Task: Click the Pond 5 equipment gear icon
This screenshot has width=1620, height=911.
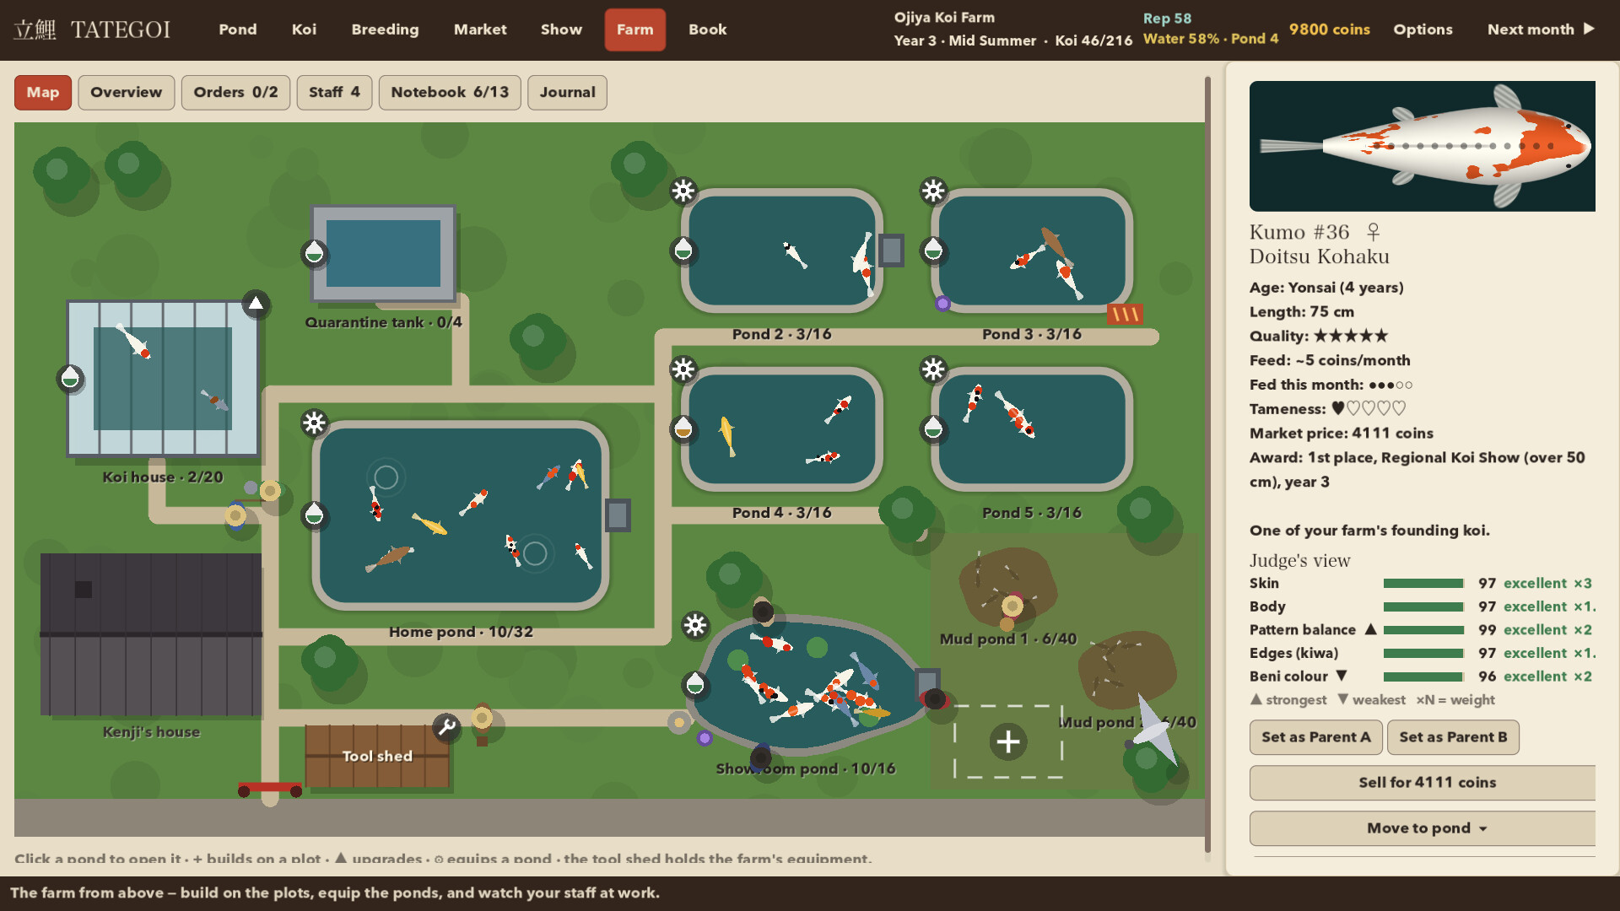Action: click(x=933, y=369)
